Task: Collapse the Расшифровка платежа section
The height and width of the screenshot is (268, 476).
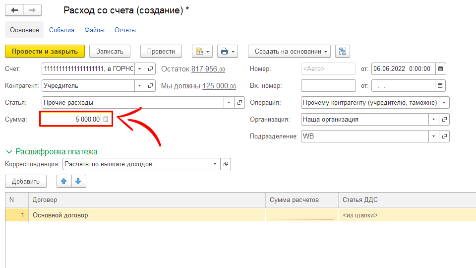Action: click(9, 151)
